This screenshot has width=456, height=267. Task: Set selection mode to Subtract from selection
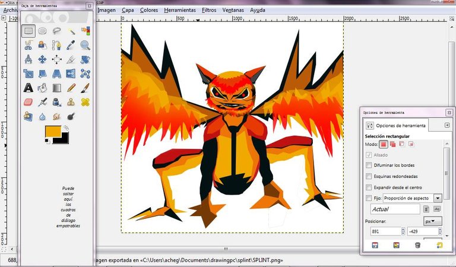402,144
